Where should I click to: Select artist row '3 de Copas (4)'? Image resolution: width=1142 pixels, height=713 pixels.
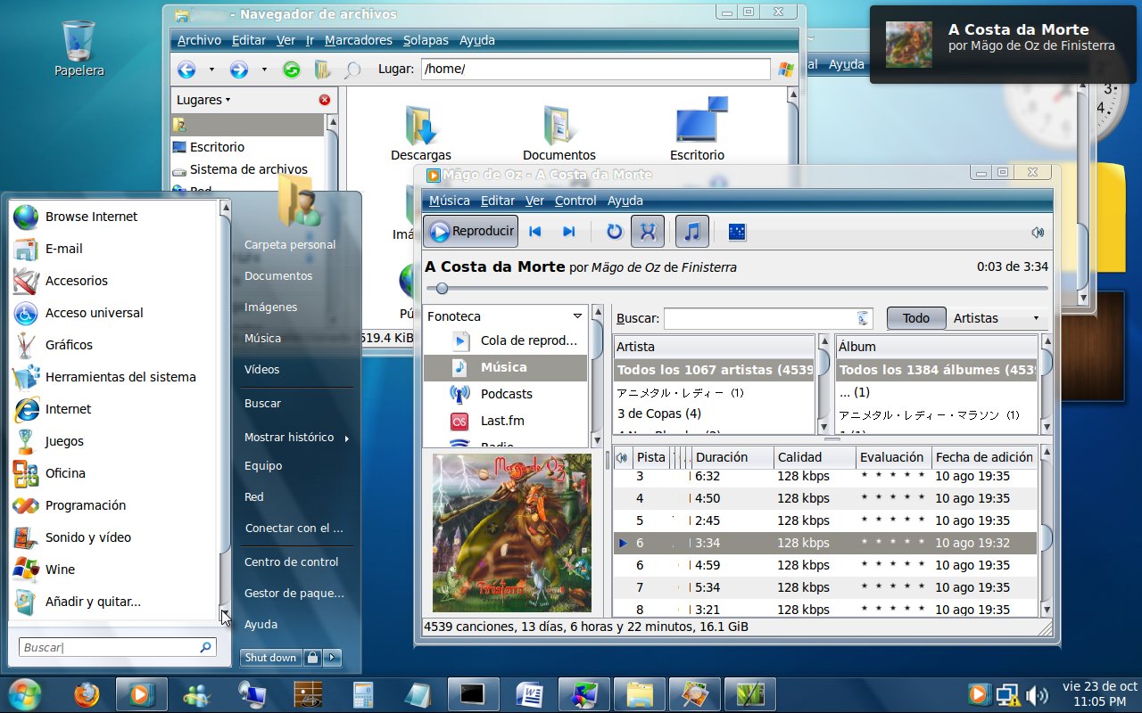[x=714, y=414]
